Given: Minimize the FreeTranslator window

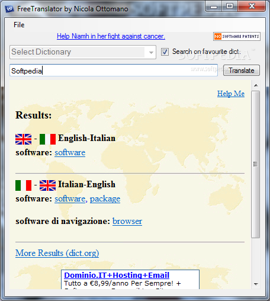Looking at the screenshot, I should (x=214, y=7).
